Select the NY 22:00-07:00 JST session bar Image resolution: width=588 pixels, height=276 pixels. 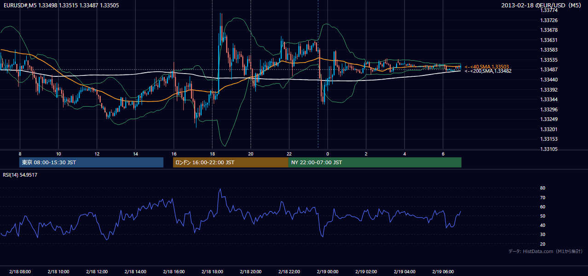375,162
